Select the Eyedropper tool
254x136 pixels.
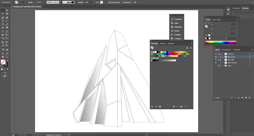3,46
